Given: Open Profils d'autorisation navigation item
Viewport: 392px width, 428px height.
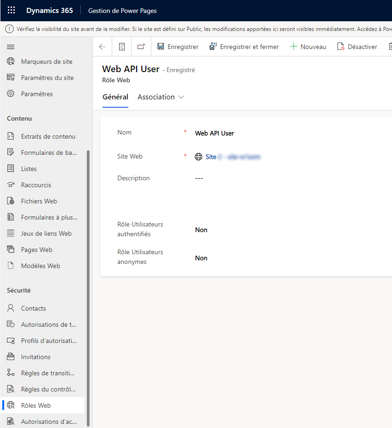Looking at the screenshot, I should pyautogui.click(x=42, y=341).
